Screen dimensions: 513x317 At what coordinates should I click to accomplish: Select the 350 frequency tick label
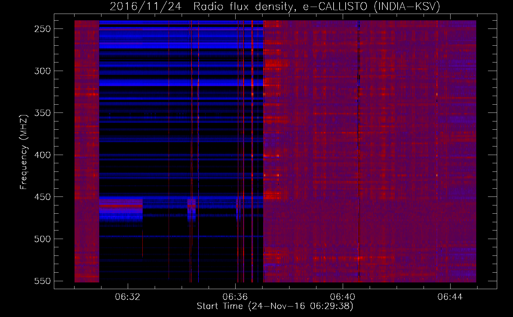click(x=42, y=113)
